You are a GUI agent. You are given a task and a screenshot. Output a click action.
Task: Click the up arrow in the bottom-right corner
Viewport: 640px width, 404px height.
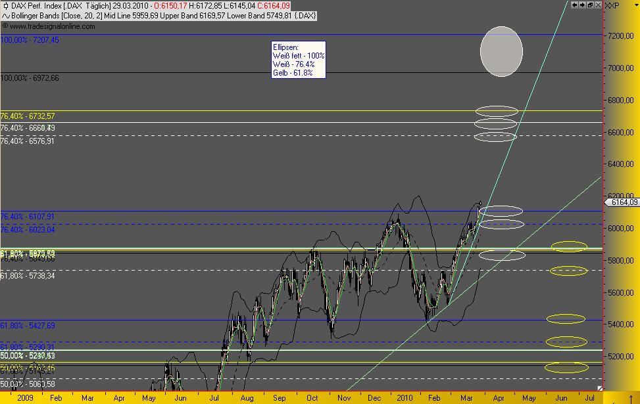tap(631, 398)
